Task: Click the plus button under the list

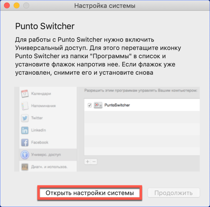Action: [87, 162]
